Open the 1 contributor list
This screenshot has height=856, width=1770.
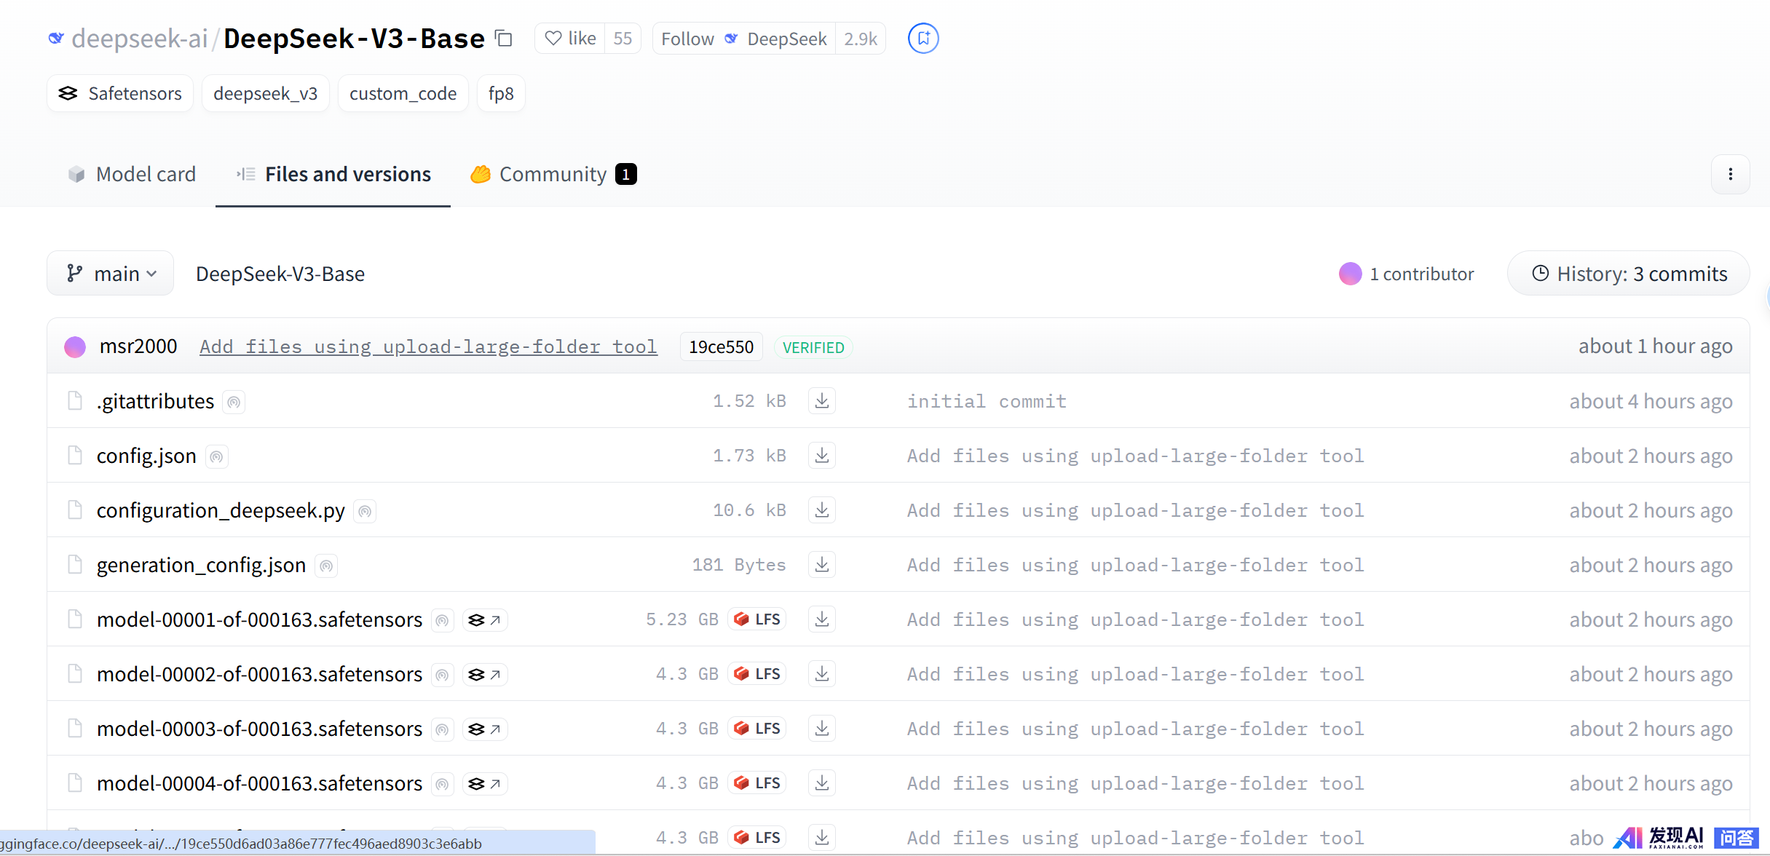[1407, 274]
